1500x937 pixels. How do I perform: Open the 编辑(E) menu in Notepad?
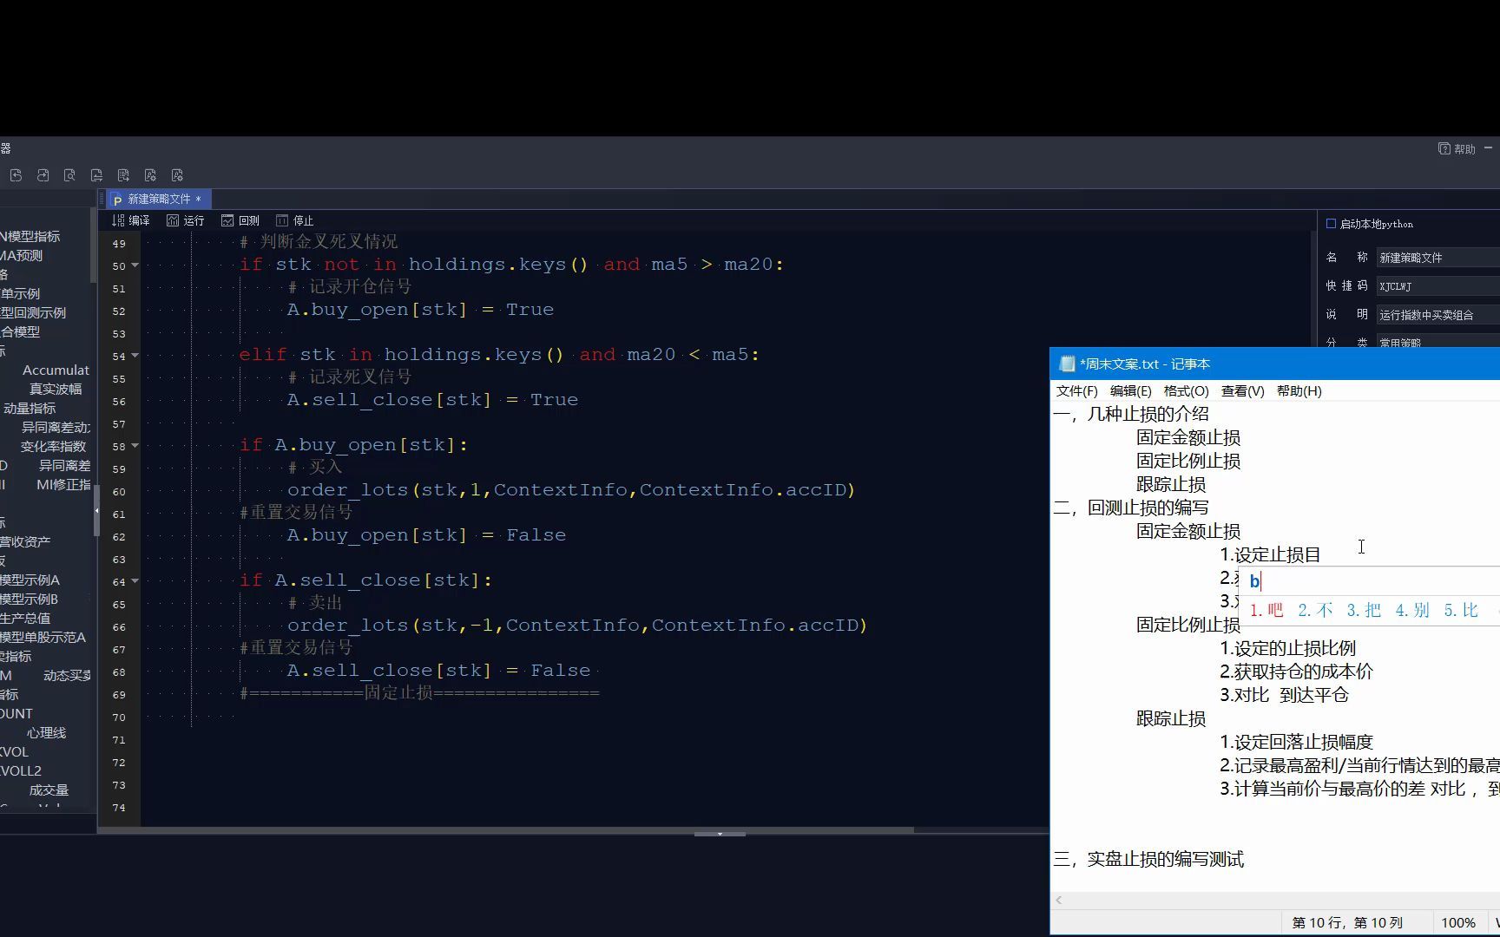coord(1128,390)
